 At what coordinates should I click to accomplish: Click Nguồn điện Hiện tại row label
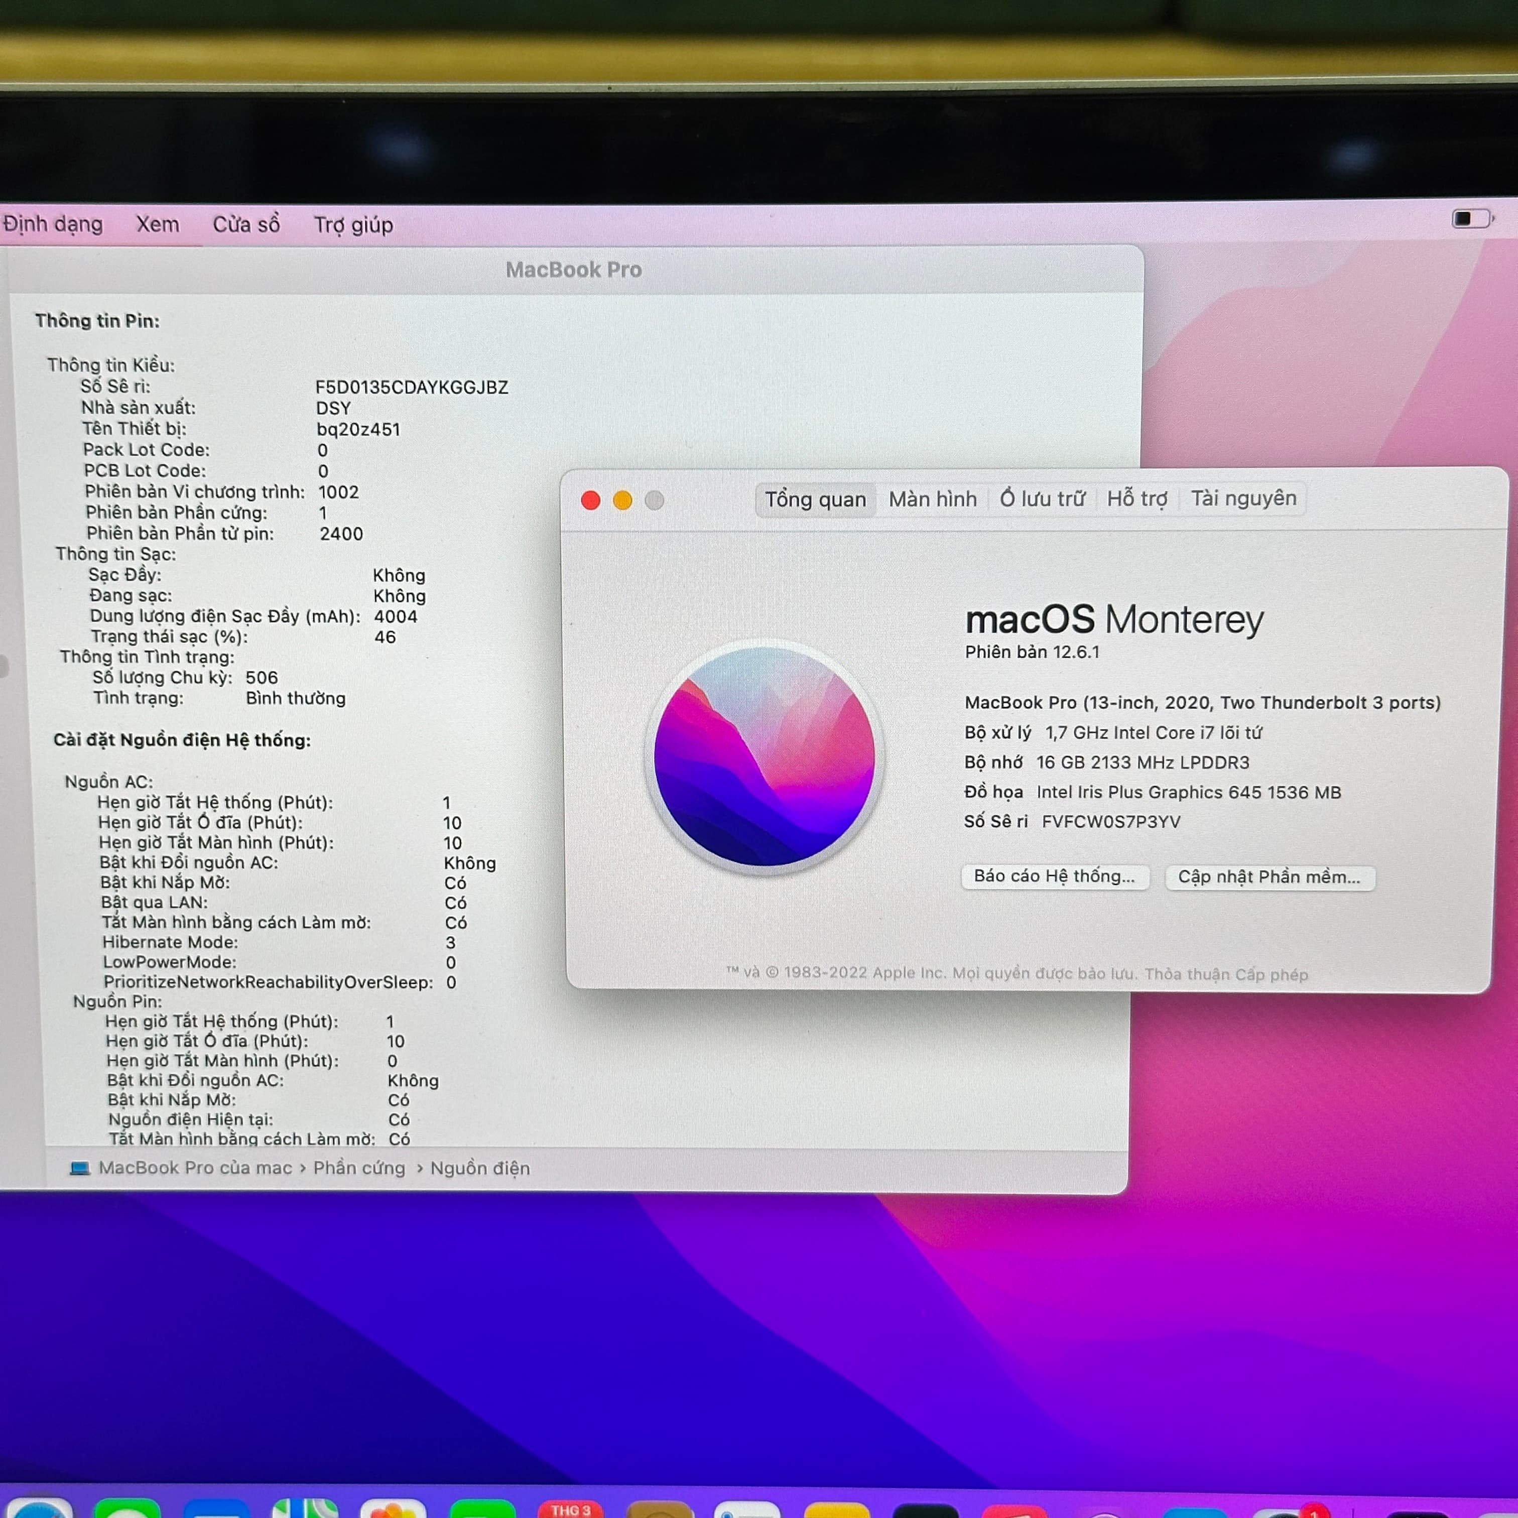[x=191, y=1119]
